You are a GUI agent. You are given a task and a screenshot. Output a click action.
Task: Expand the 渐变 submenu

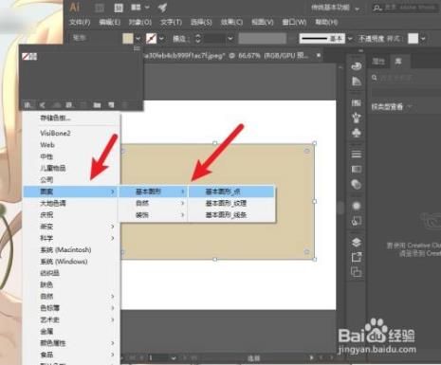point(72,227)
